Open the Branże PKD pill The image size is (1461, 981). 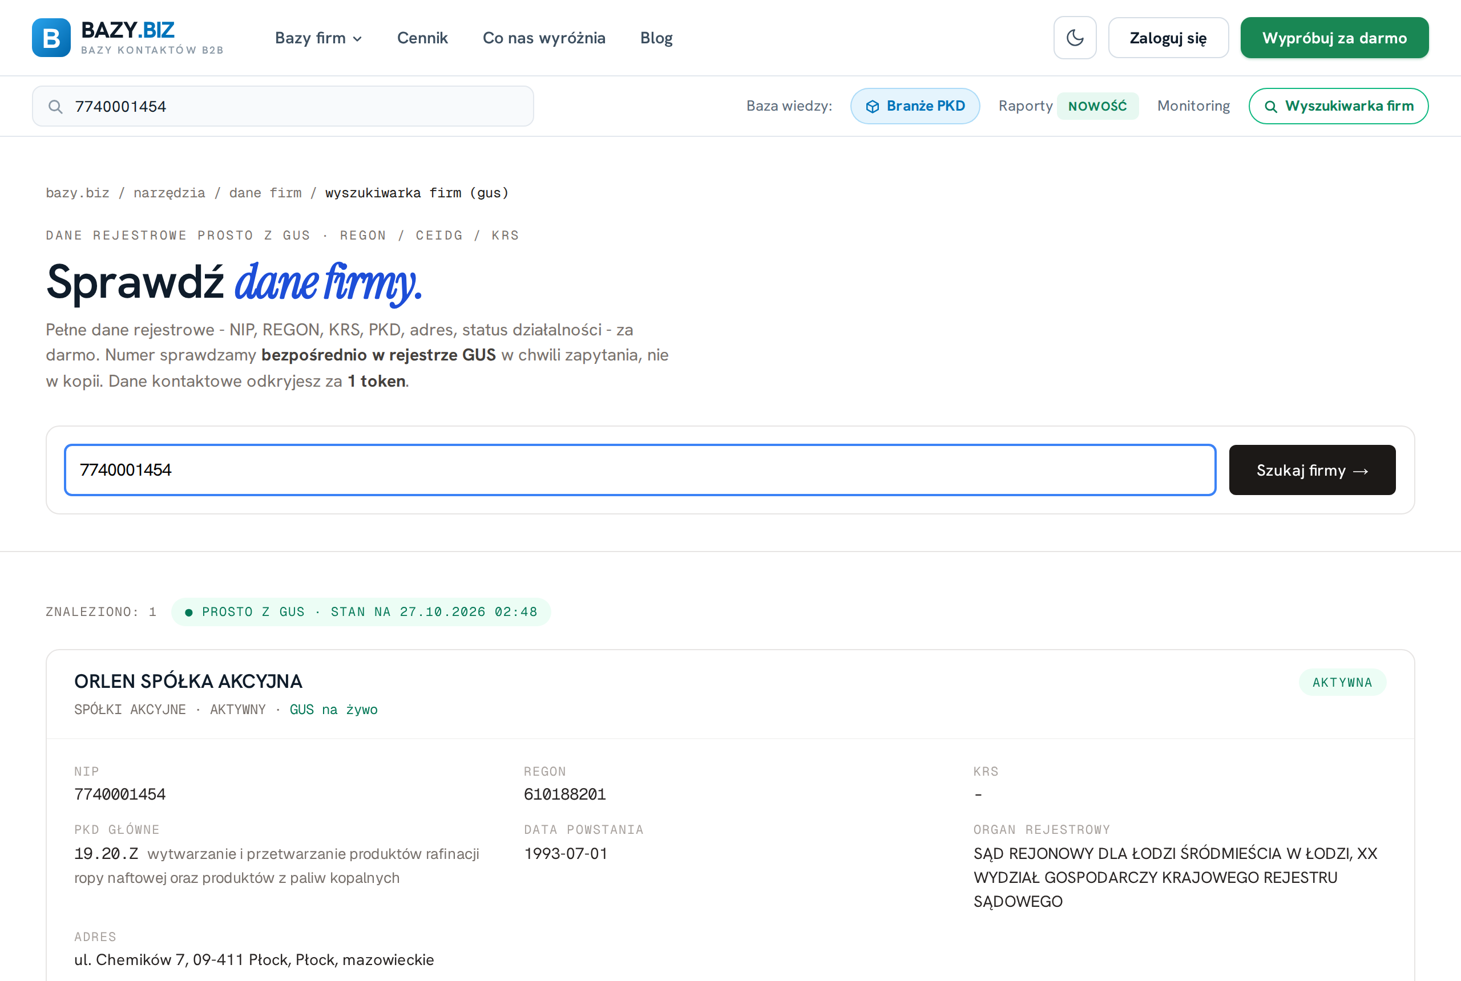click(914, 106)
